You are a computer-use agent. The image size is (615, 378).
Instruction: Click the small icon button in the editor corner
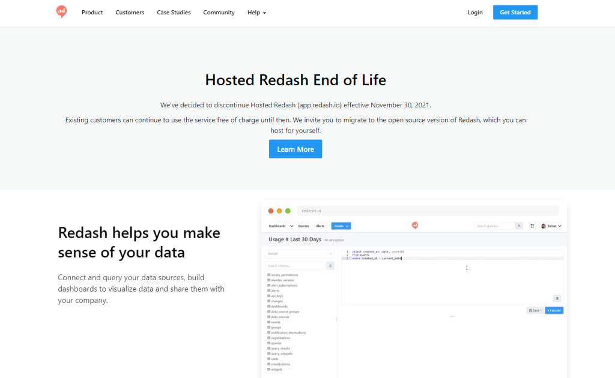point(557,298)
